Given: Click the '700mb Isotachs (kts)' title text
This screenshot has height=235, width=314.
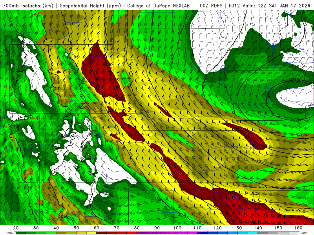Looking at the screenshot, I should coord(28,6).
